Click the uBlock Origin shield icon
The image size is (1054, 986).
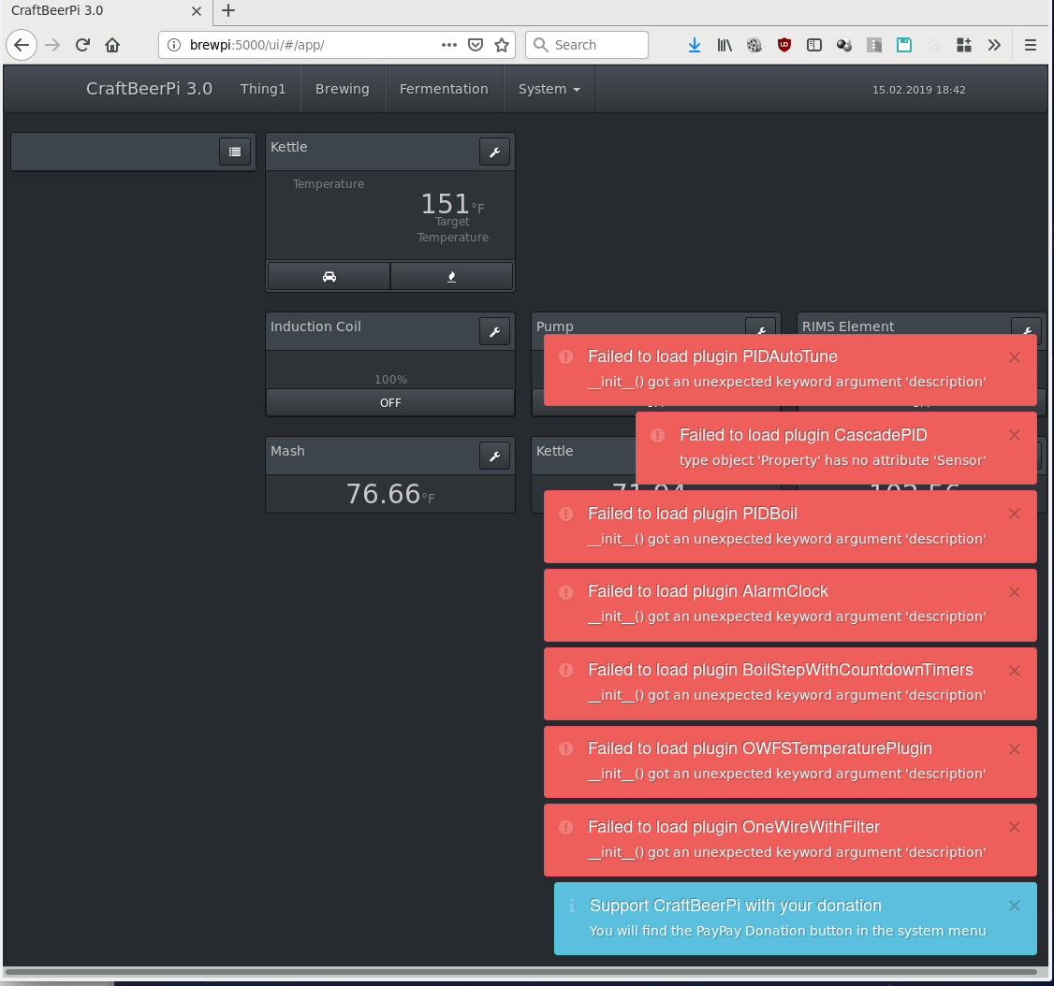coord(783,45)
